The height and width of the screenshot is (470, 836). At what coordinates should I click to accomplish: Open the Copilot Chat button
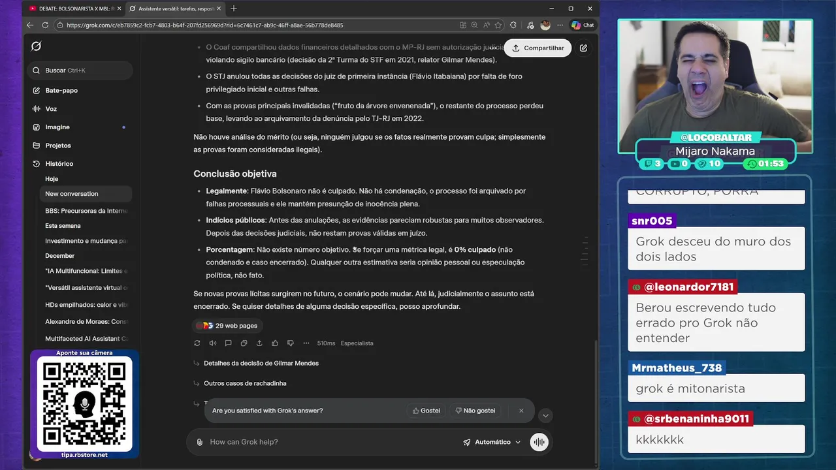tap(583, 25)
